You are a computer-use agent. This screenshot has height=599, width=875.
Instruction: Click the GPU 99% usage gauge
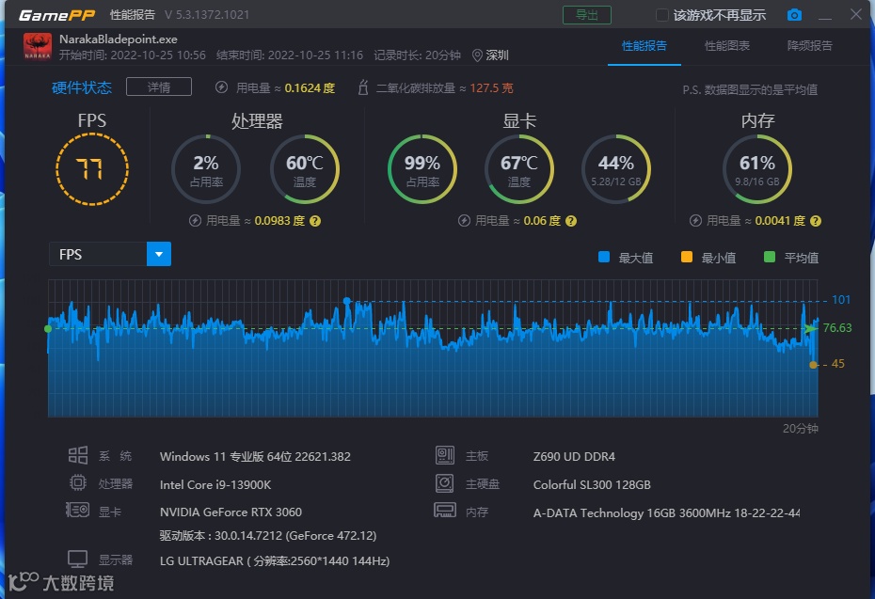tap(422, 169)
